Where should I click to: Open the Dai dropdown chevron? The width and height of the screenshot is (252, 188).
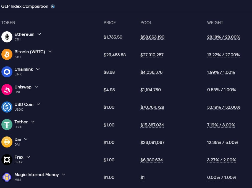pyautogui.click(x=26, y=139)
